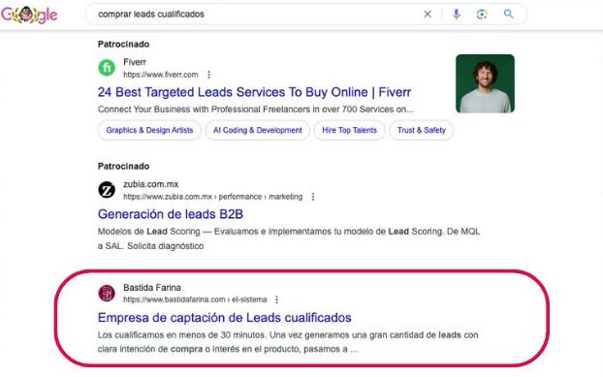Click the Fiverr ad thumbnail of man
Screen dimensions: 603x377
click(x=485, y=83)
